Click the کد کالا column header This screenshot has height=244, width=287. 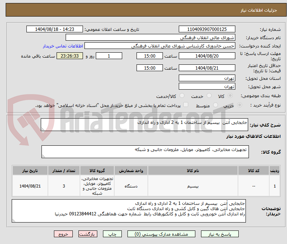click(x=253, y=171)
